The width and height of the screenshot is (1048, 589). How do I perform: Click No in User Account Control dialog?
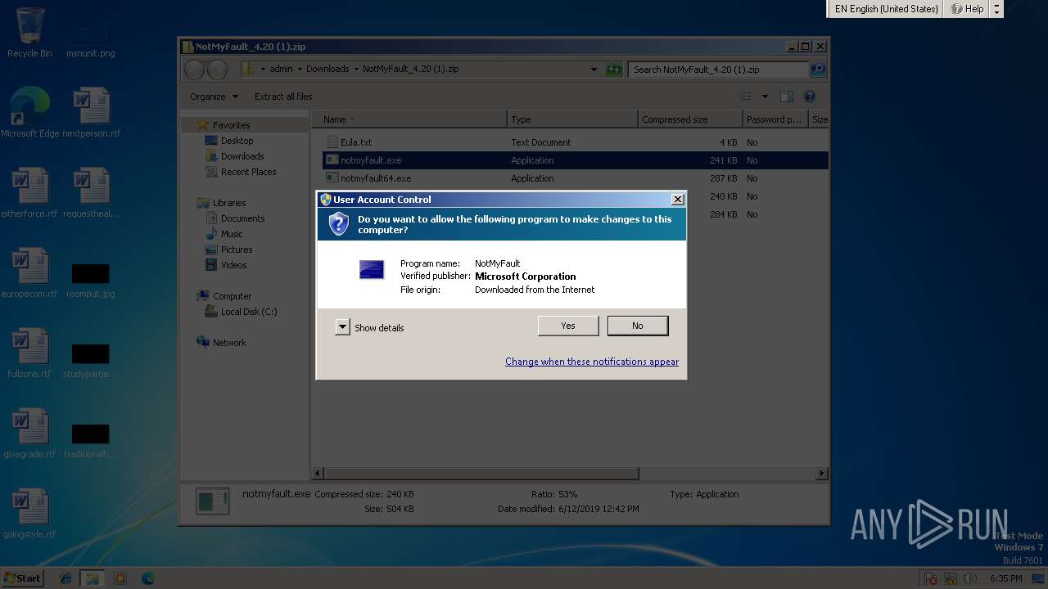(x=638, y=326)
